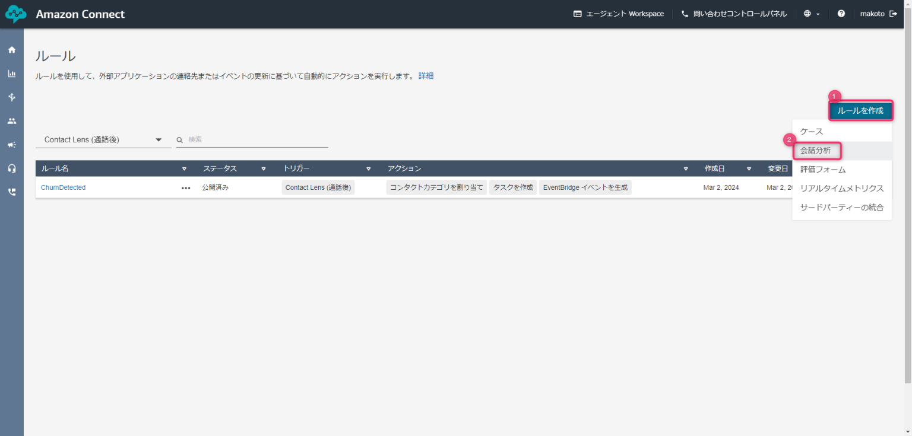Expand the Contact Lens (通話後) filter dropdown

coord(159,139)
